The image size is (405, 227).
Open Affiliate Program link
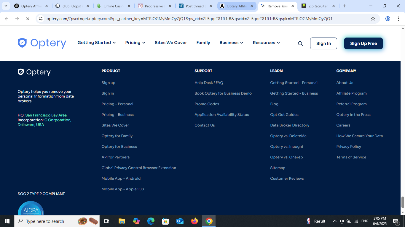(x=351, y=93)
